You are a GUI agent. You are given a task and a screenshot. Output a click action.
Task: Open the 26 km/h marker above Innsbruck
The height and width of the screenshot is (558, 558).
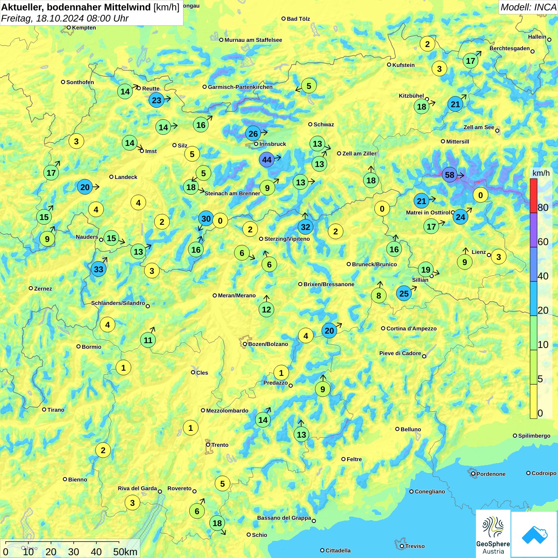[253, 134]
